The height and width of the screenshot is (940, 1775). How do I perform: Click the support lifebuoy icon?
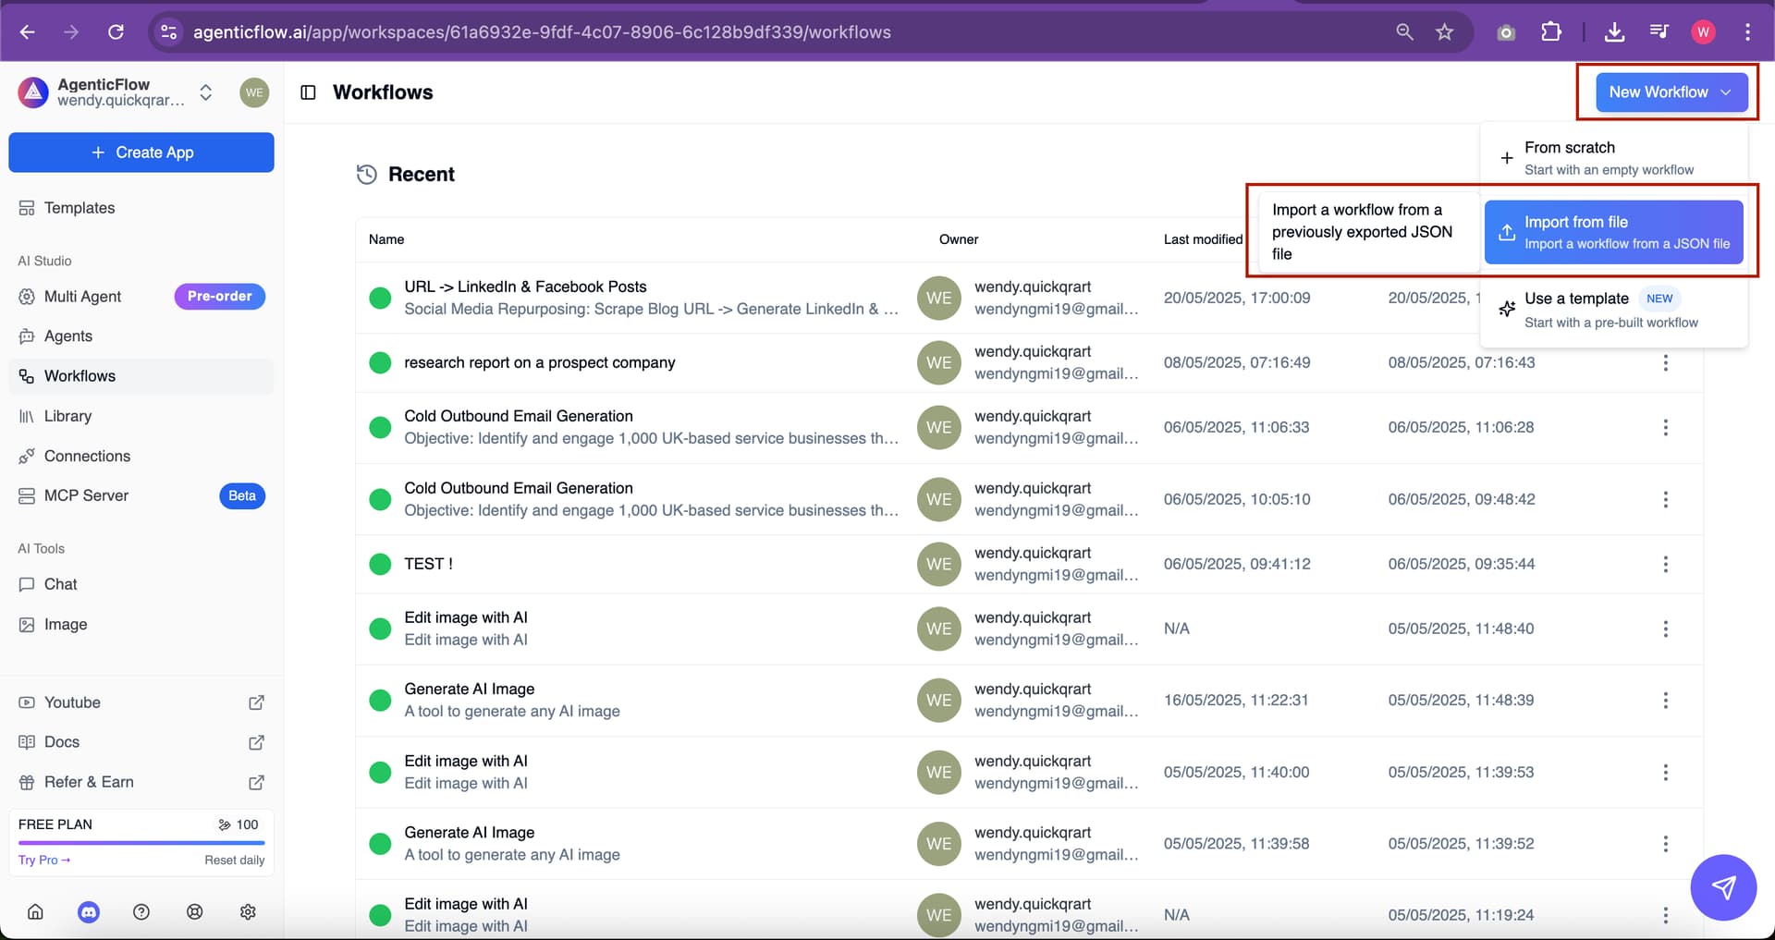point(194,912)
